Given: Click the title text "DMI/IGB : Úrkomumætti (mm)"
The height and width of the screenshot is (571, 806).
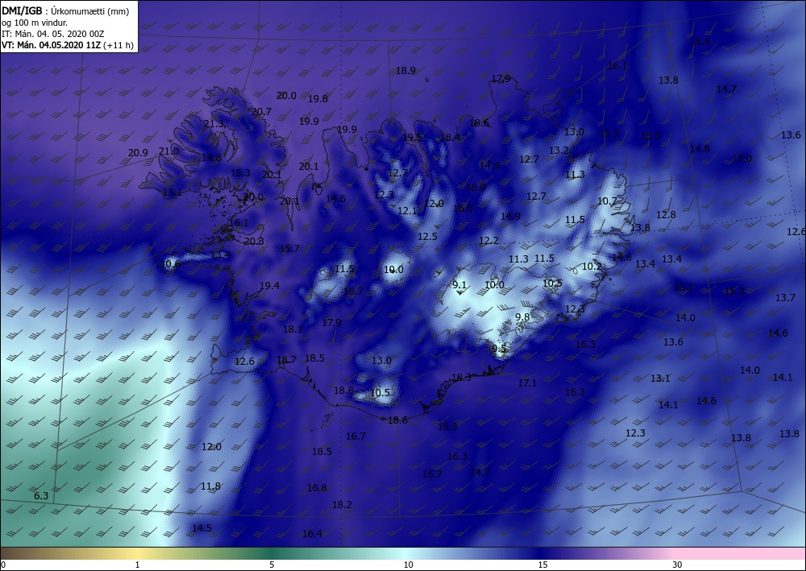Looking at the screenshot, I should tap(65, 10).
